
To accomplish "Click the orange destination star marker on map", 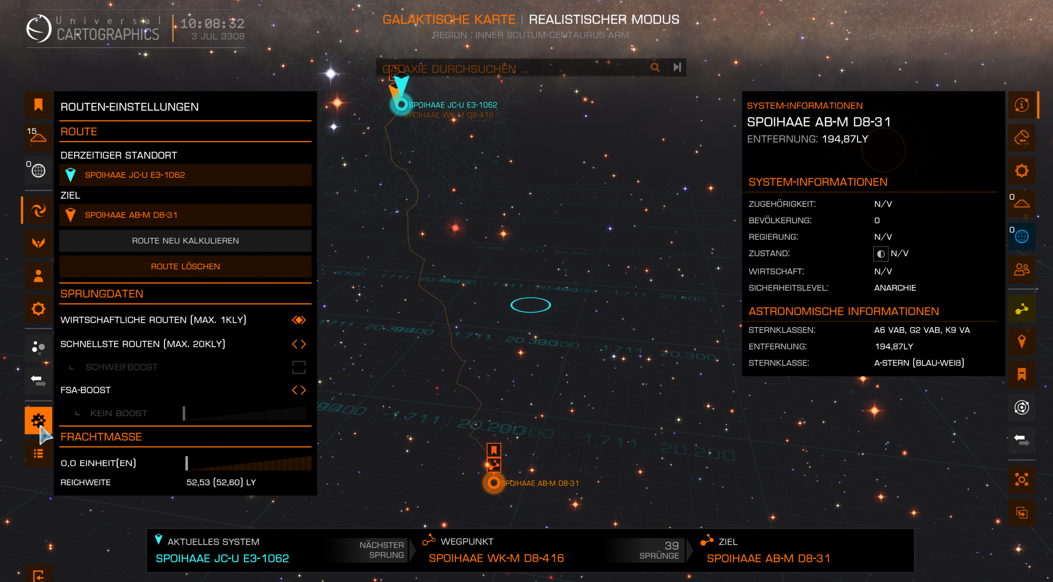I will (x=494, y=483).
